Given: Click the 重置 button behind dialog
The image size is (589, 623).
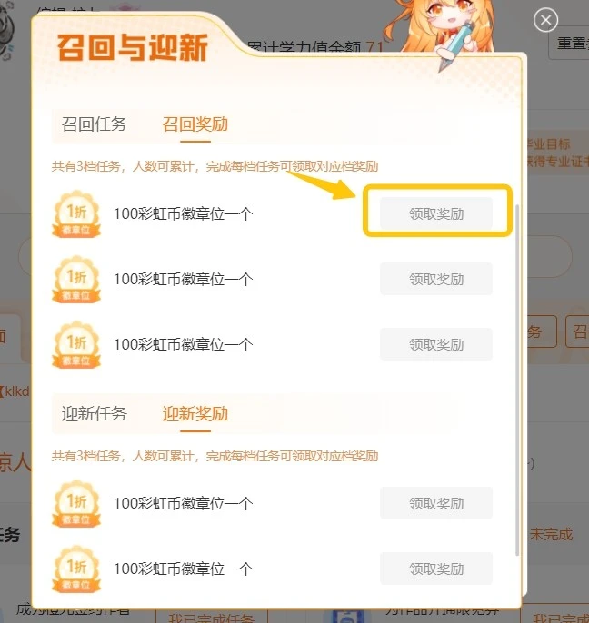Looking at the screenshot, I should (571, 44).
